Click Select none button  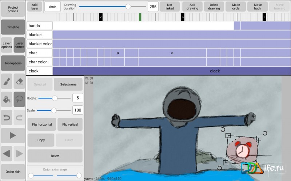pos(68,84)
